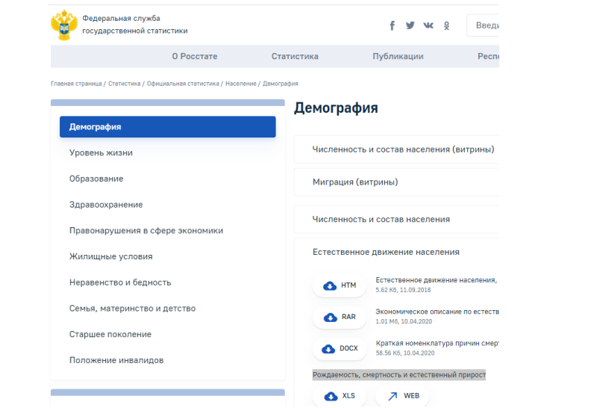Select Неравенство и бедность in sidebar
Viewport: 591px width, 408px height.
pyautogui.click(x=120, y=282)
